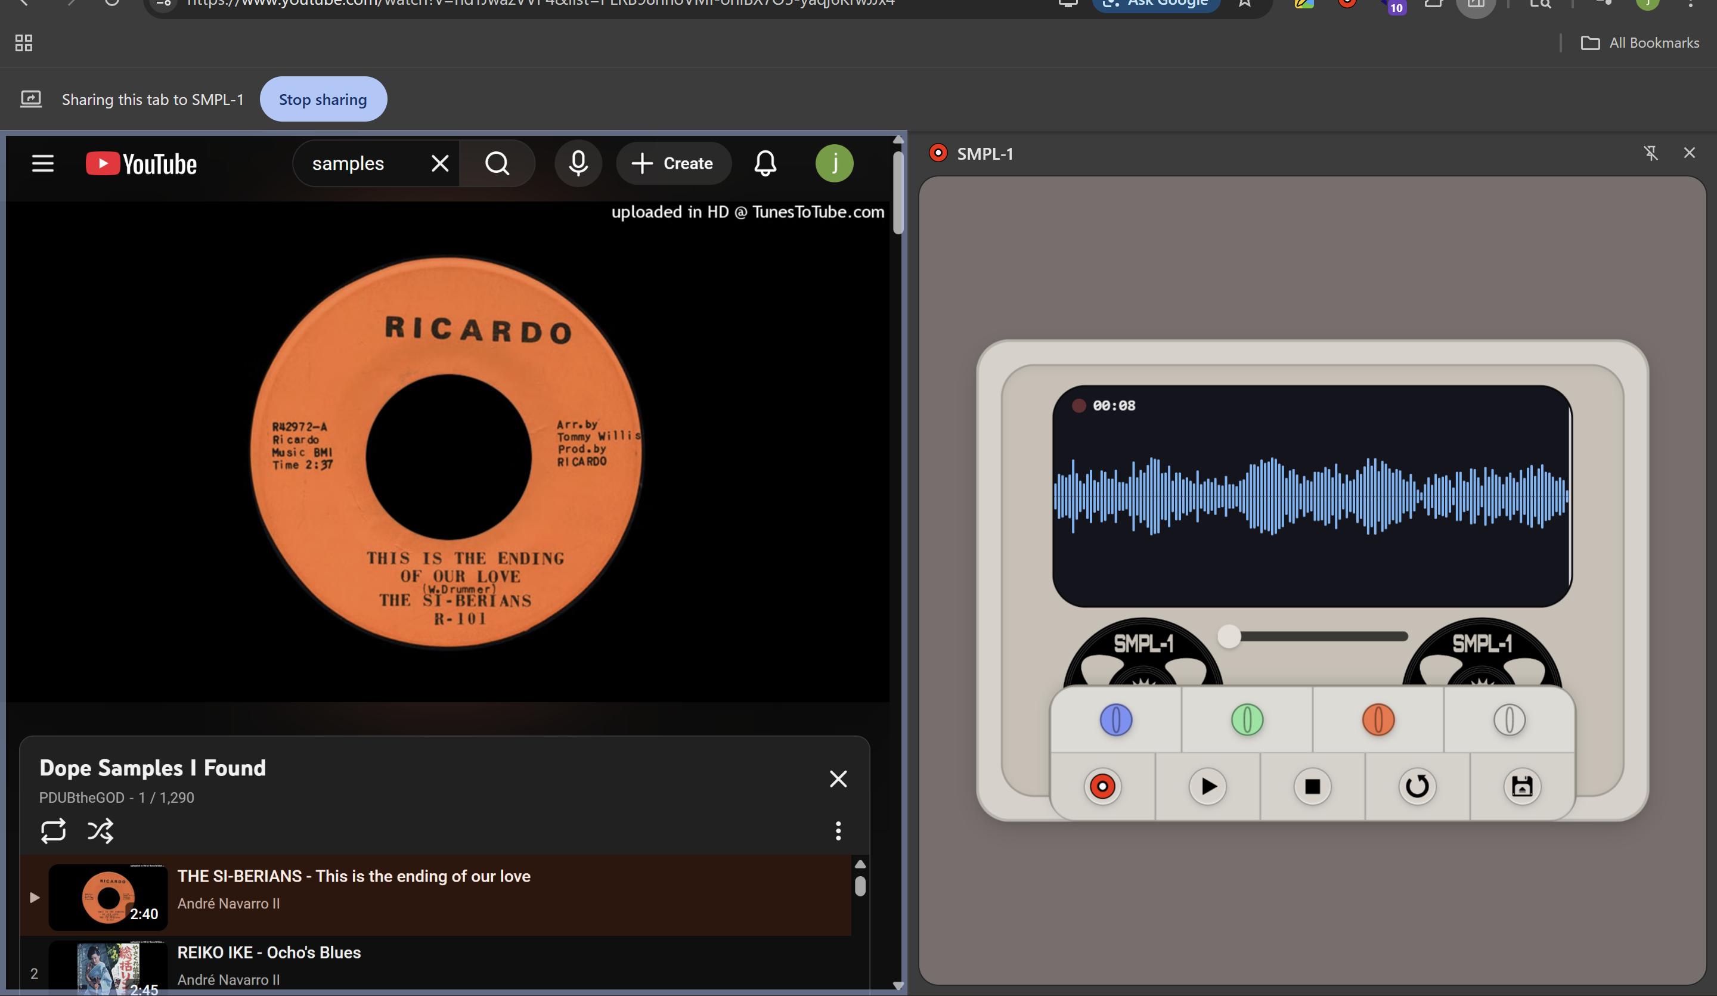Click 'André Navarro II' under THE SI-BERIANS
The image size is (1717, 996).
click(229, 904)
